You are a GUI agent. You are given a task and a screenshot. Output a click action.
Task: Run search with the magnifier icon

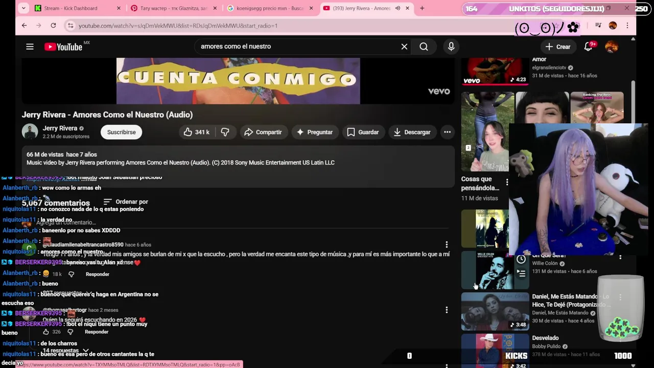coord(424,47)
